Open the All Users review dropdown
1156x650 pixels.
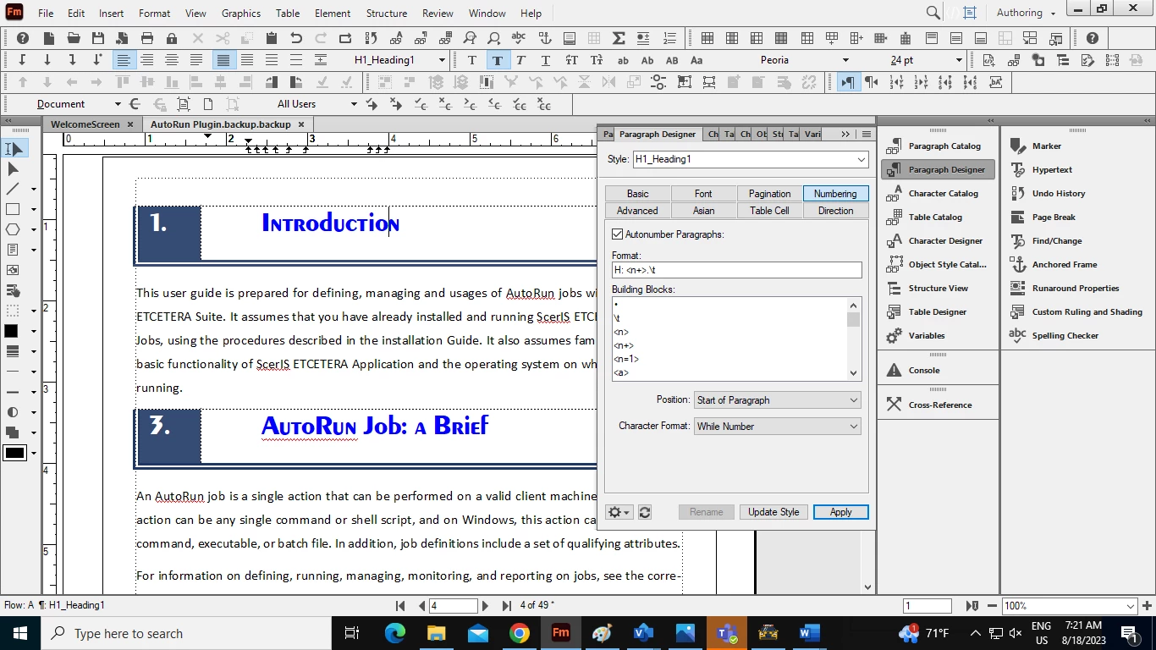(354, 104)
